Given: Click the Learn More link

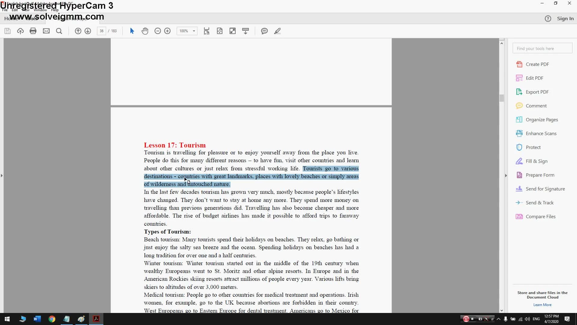Looking at the screenshot, I should click(542, 305).
